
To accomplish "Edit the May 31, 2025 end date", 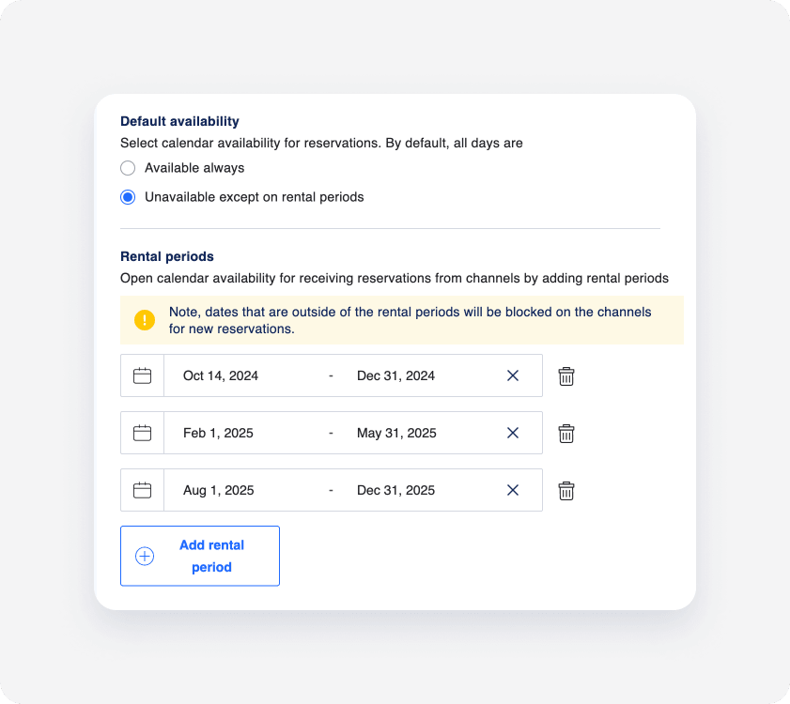I will point(396,433).
